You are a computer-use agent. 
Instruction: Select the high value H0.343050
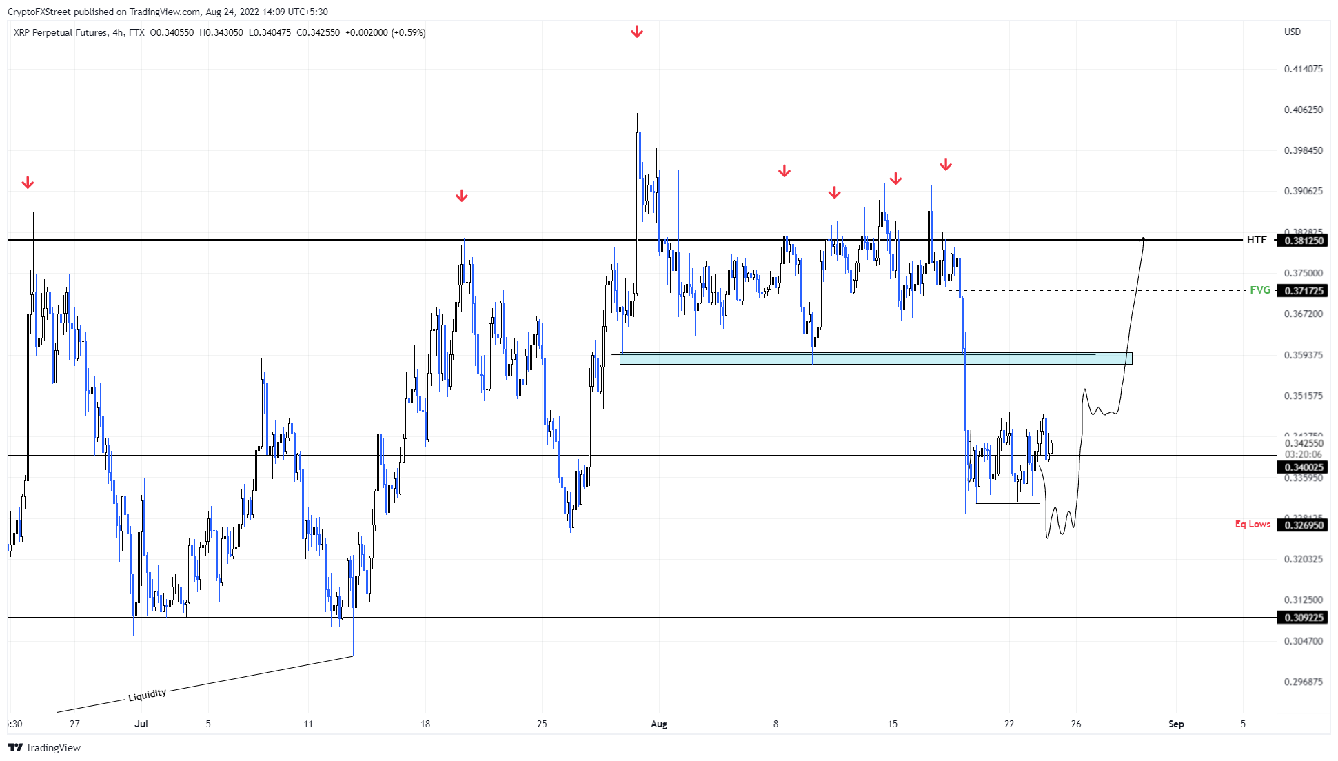click(221, 32)
